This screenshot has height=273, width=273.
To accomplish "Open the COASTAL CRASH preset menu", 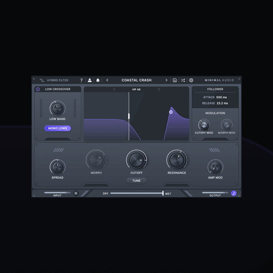I will tap(136, 80).
